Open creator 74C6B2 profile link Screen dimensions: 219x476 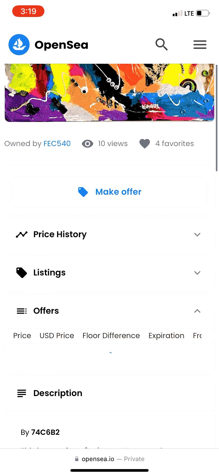point(45,432)
